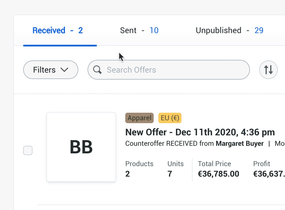Click the brown Apparel tag

tap(139, 118)
